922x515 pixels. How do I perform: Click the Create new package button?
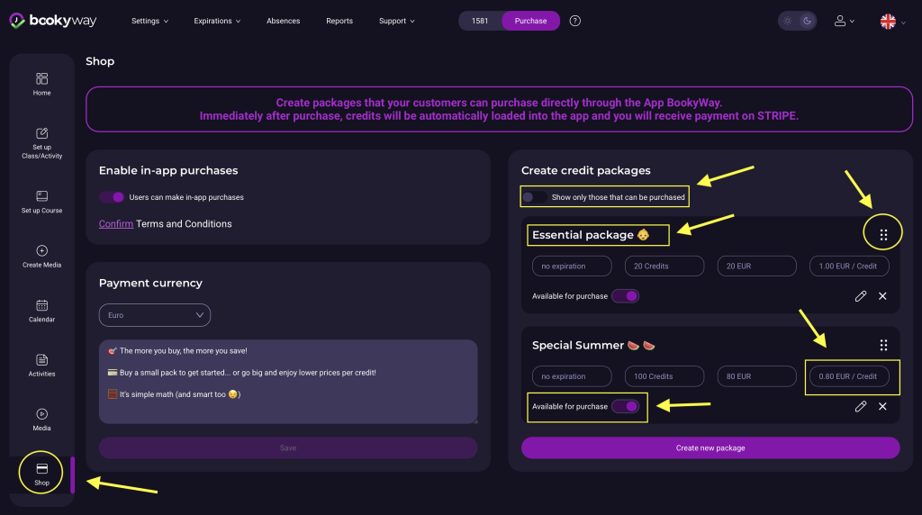point(710,447)
